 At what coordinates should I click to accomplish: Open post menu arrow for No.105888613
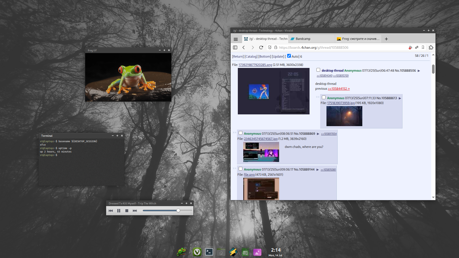click(400, 98)
